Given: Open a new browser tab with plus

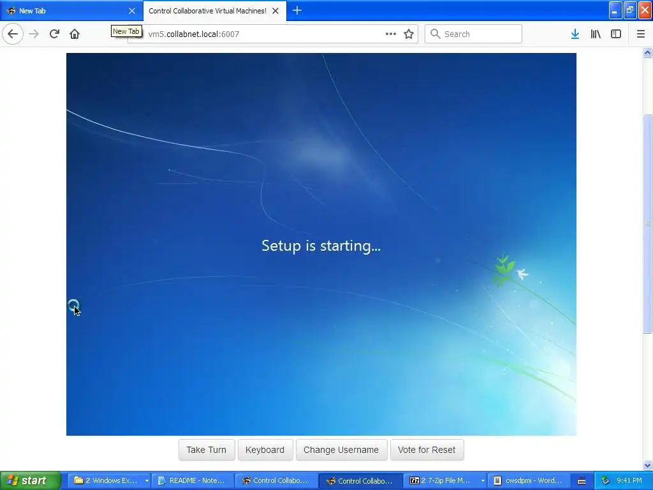Looking at the screenshot, I should (x=297, y=10).
